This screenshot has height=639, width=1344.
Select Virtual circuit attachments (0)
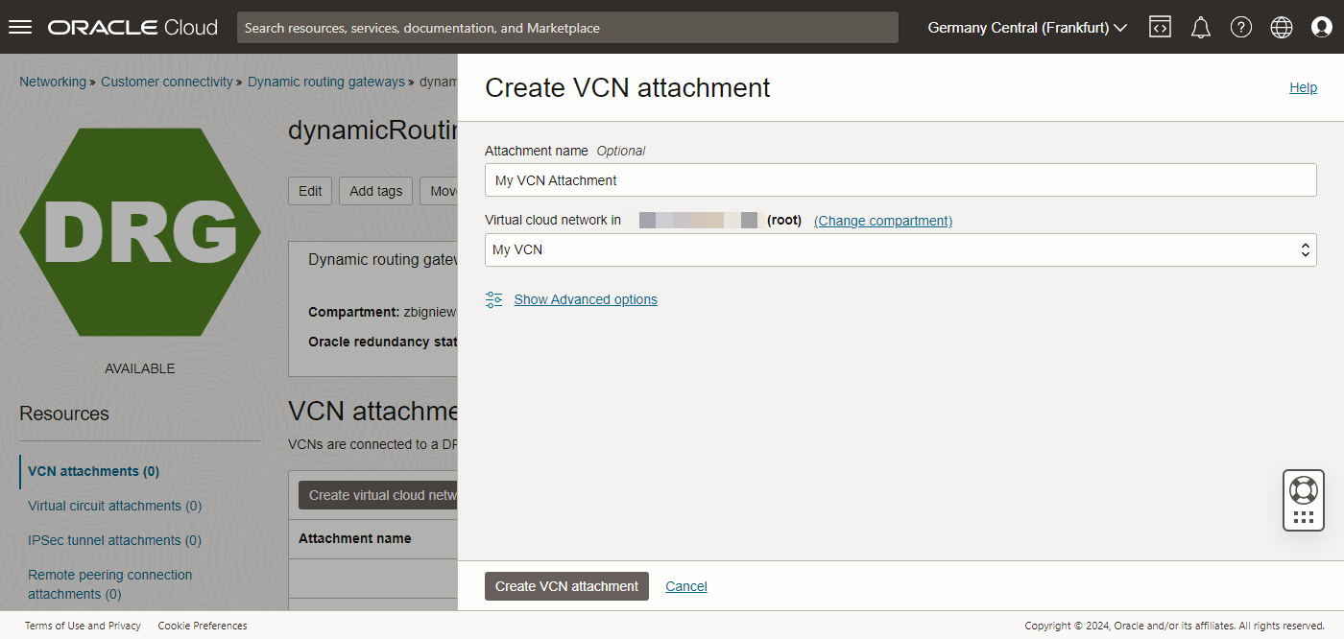pos(115,506)
